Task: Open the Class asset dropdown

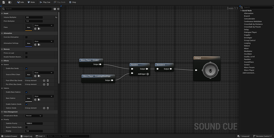Action: click(x=44, y=25)
